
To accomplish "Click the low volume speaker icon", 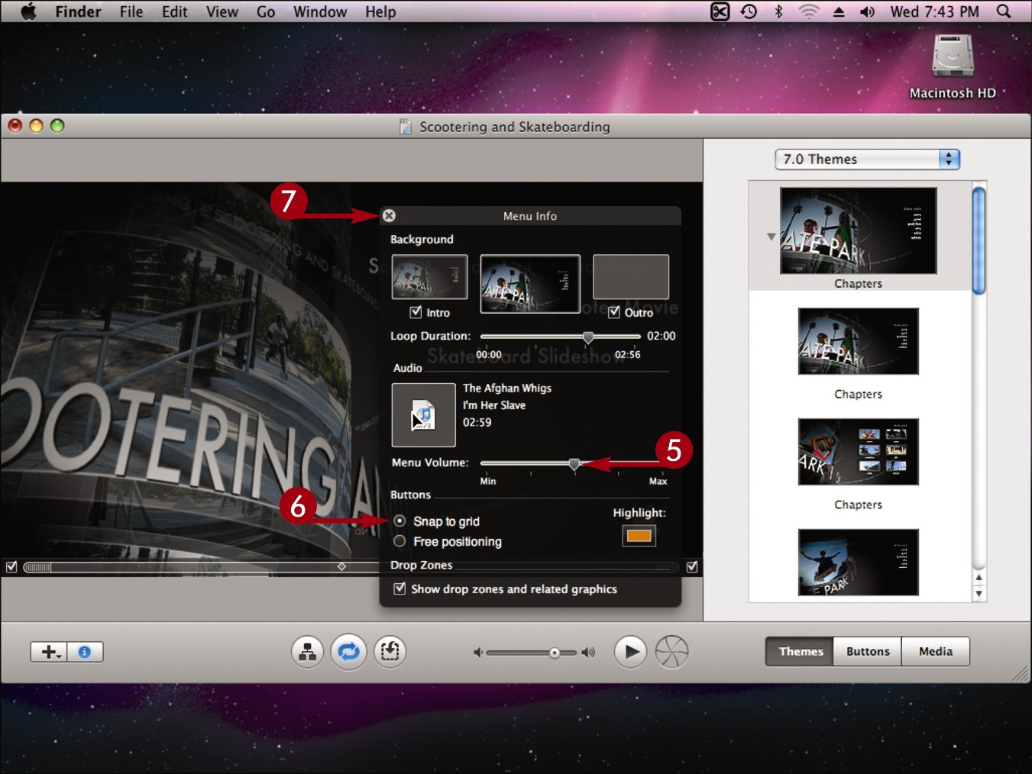I will (x=477, y=653).
